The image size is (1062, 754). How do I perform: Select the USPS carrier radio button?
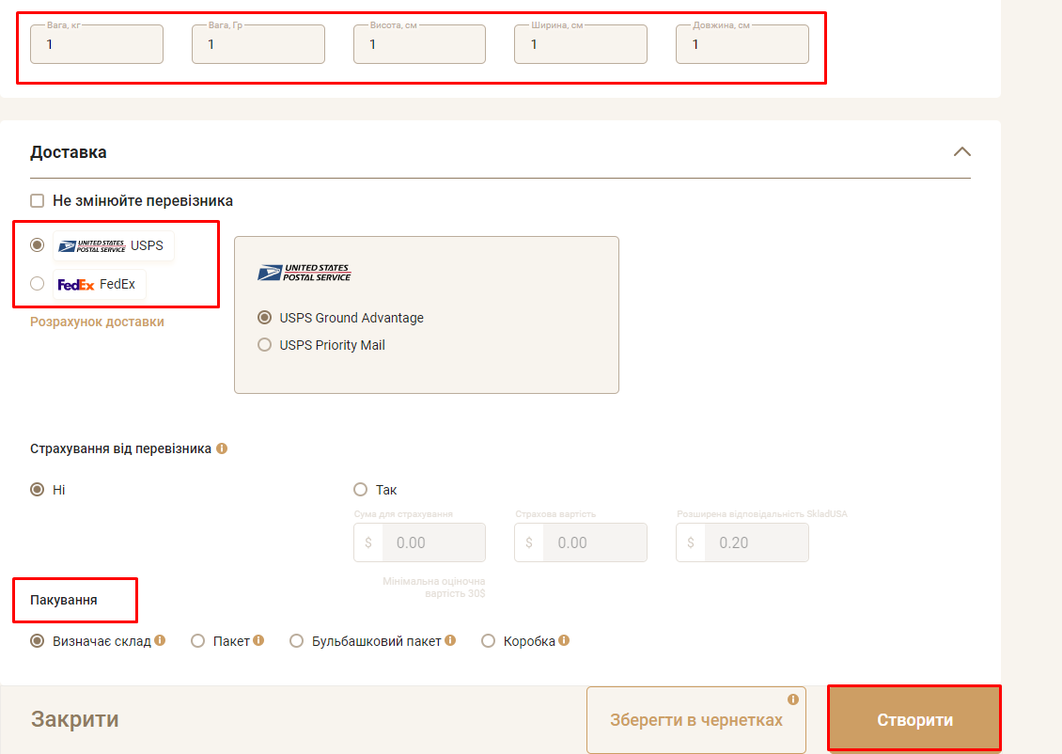(x=38, y=244)
